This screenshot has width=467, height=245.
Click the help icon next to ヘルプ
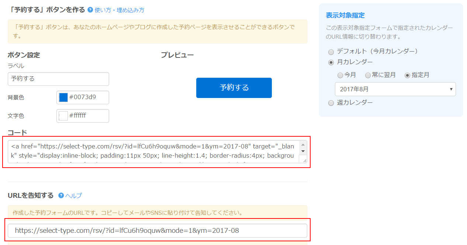(61, 195)
